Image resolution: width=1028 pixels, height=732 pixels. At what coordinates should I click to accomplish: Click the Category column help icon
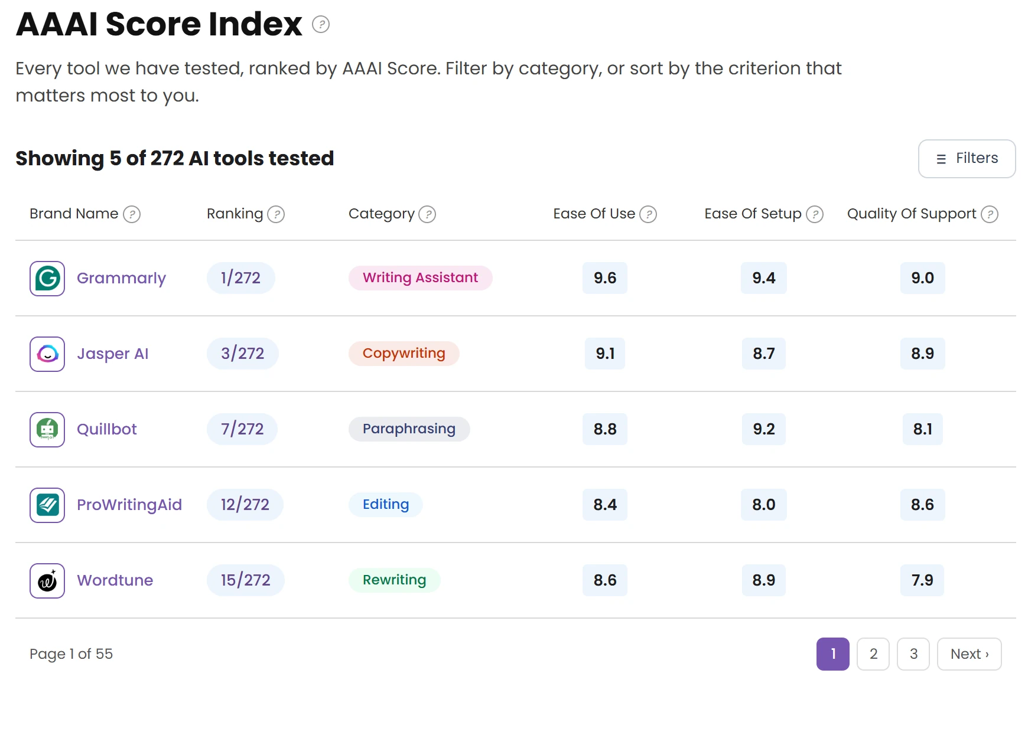point(427,214)
